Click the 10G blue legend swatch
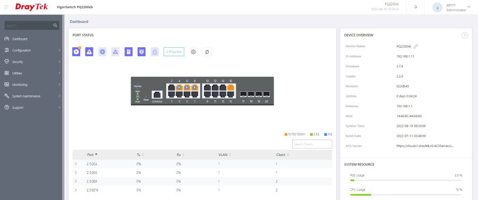Viewport: 478px width, 200px height. pos(326,134)
